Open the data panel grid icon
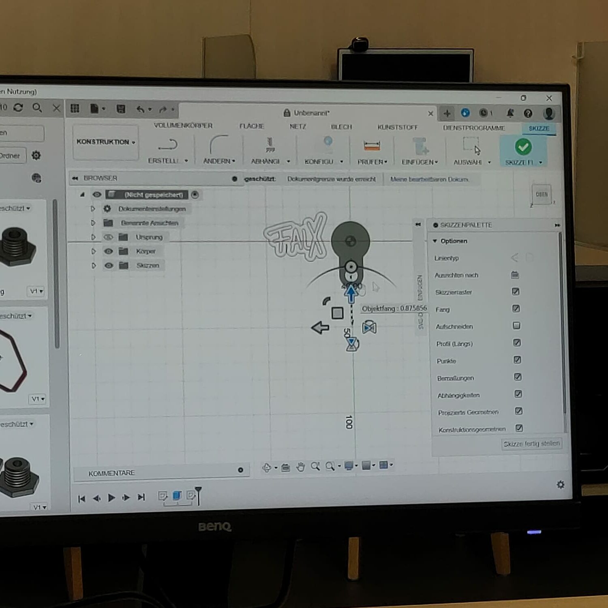The height and width of the screenshot is (608, 608). (x=75, y=108)
